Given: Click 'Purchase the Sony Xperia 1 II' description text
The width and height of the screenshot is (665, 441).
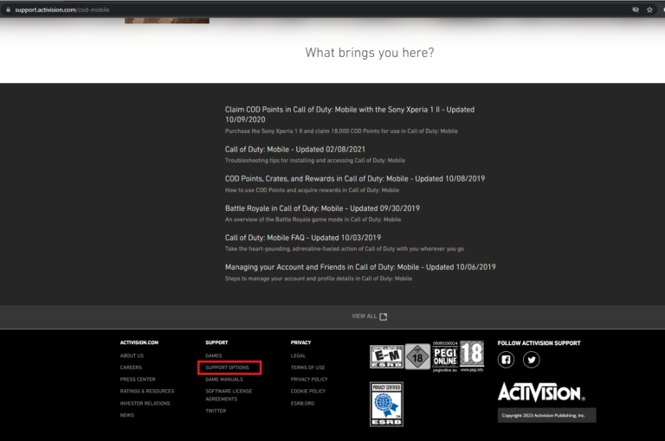Looking at the screenshot, I should (341, 131).
